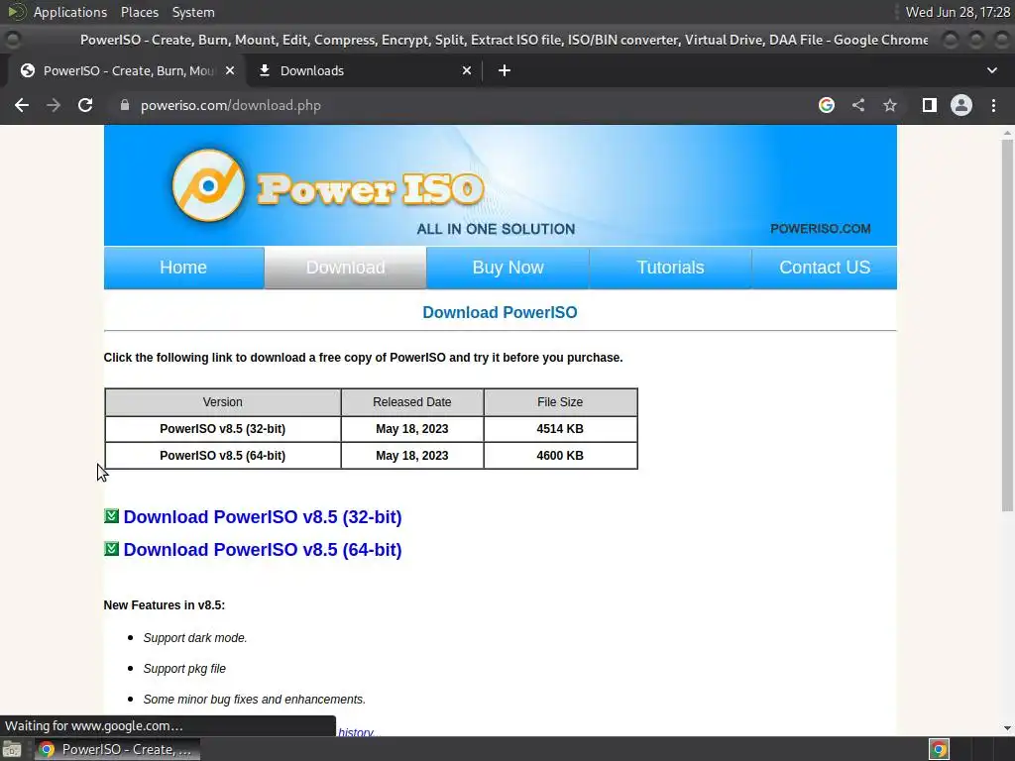Open Chrome's three-dot menu

(993, 105)
